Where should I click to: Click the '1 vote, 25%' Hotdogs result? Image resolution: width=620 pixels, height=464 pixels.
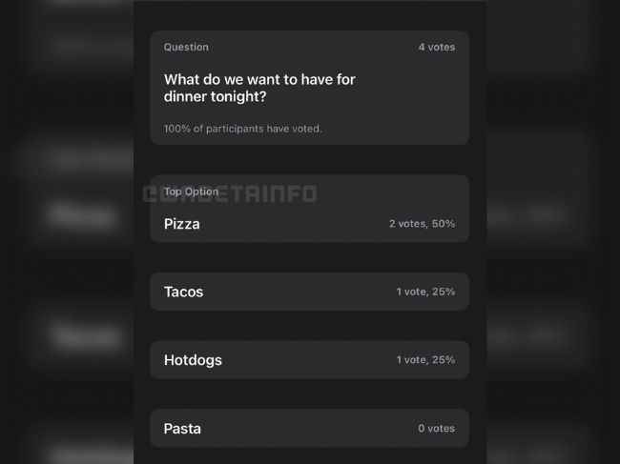[x=425, y=360]
